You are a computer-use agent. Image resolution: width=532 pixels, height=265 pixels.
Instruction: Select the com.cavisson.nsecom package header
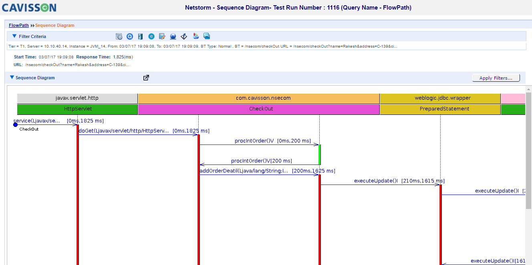pyautogui.click(x=259, y=98)
